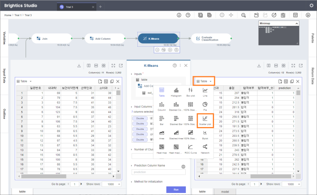Open the model tab in output panel
317x195 pixels.
225,192
